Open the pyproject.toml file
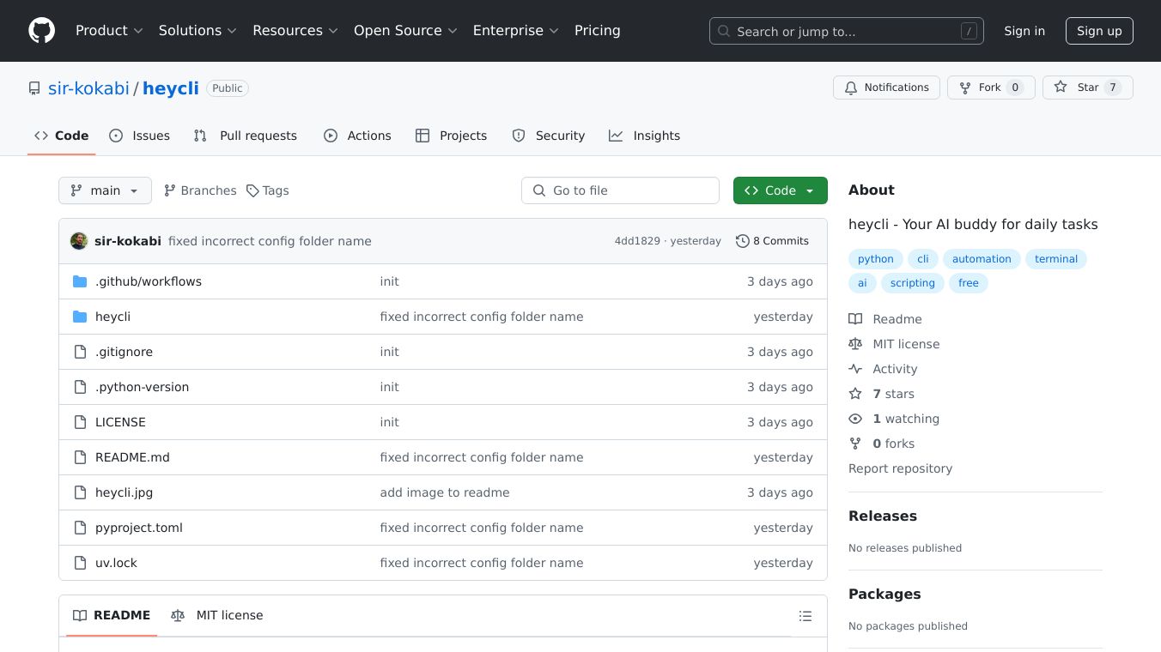Viewport: 1161px width, 652px height. tap(138, 528)
